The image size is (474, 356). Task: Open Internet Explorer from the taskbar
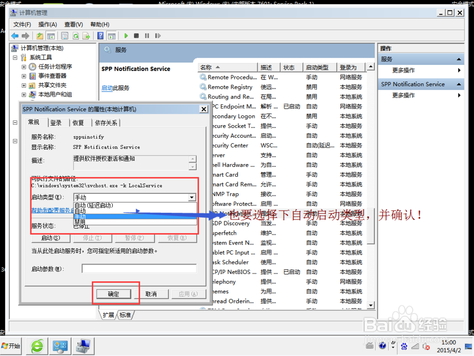coord(37,346)
